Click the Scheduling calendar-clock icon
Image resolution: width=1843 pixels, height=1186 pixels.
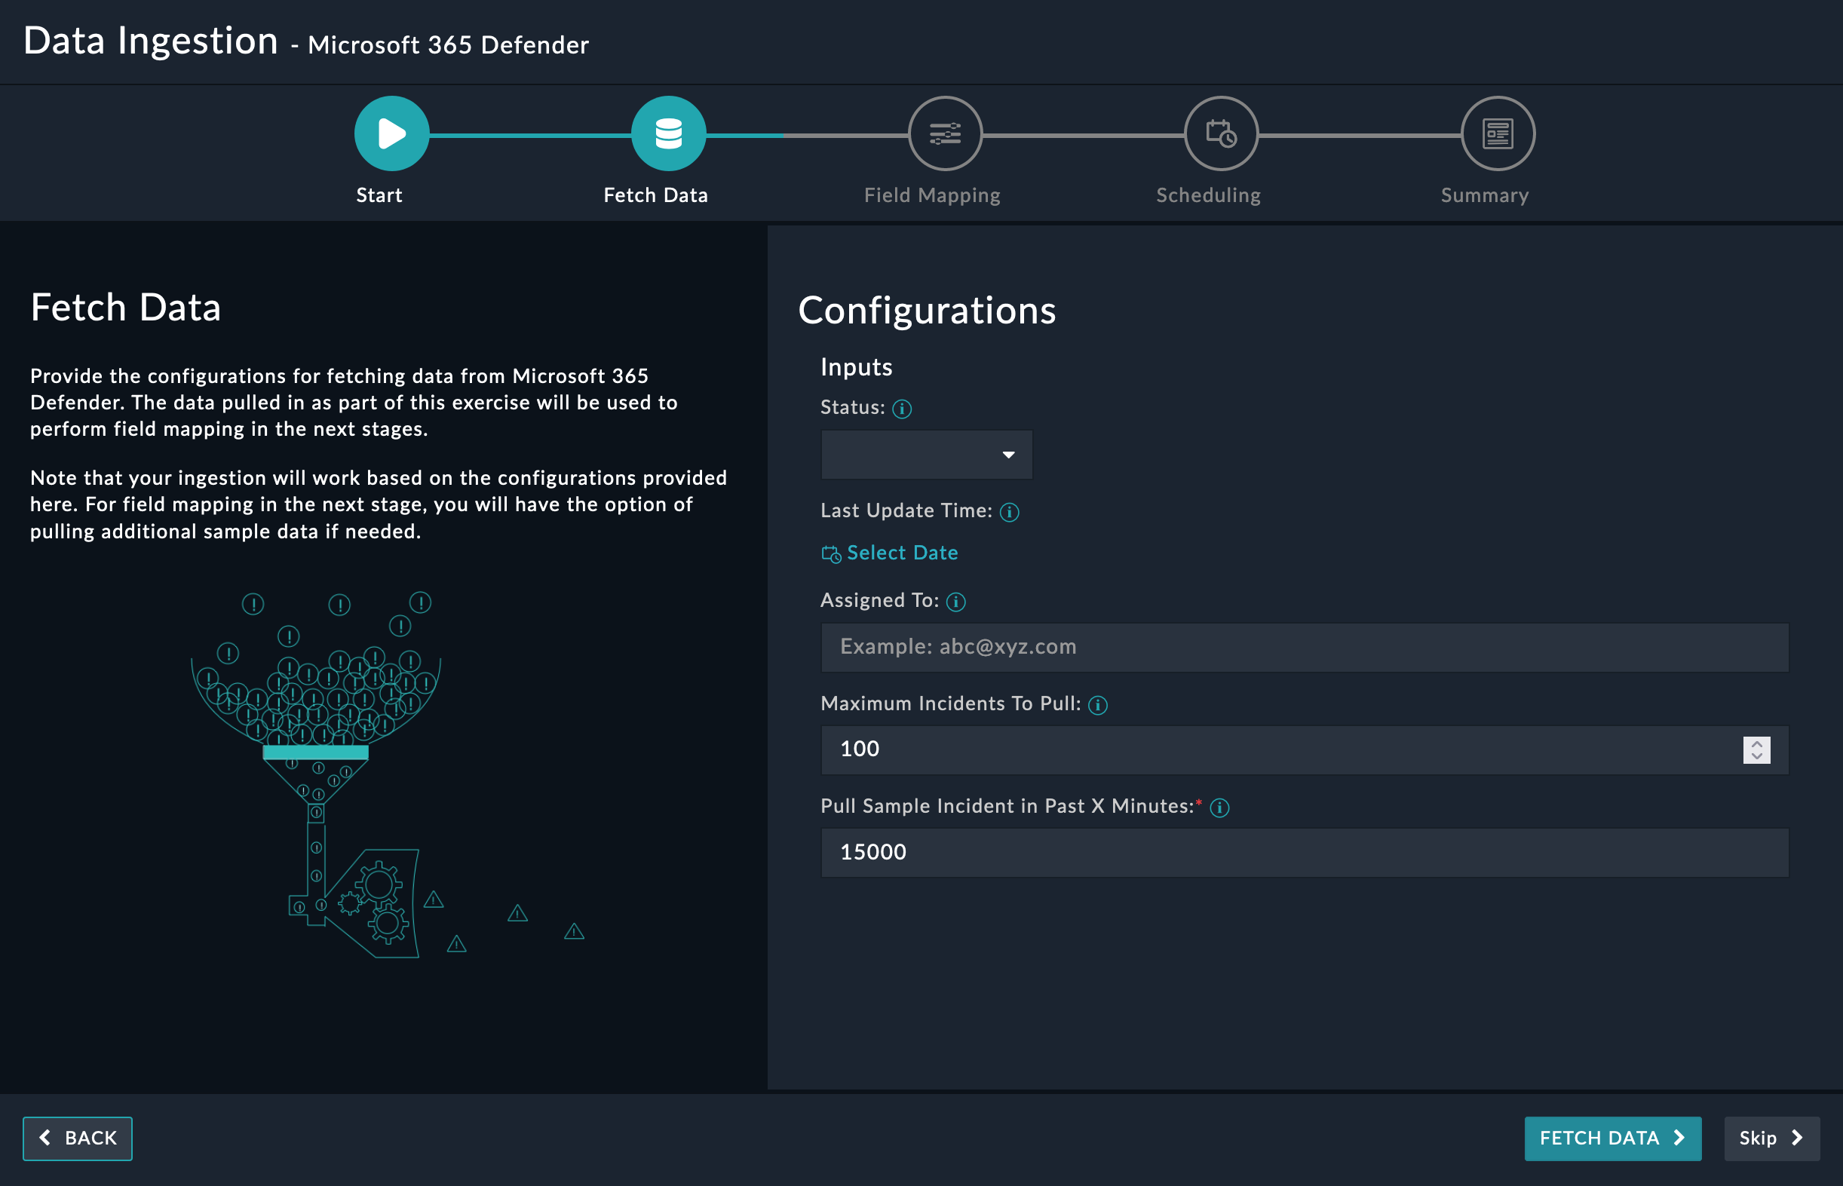tap(1221, 133)
